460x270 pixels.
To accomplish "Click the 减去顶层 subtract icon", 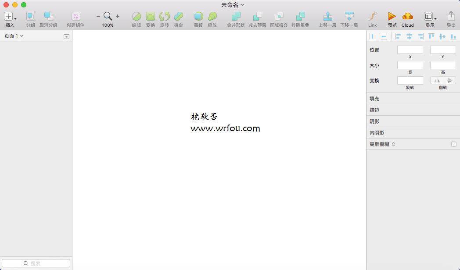I will click(257, 16).
